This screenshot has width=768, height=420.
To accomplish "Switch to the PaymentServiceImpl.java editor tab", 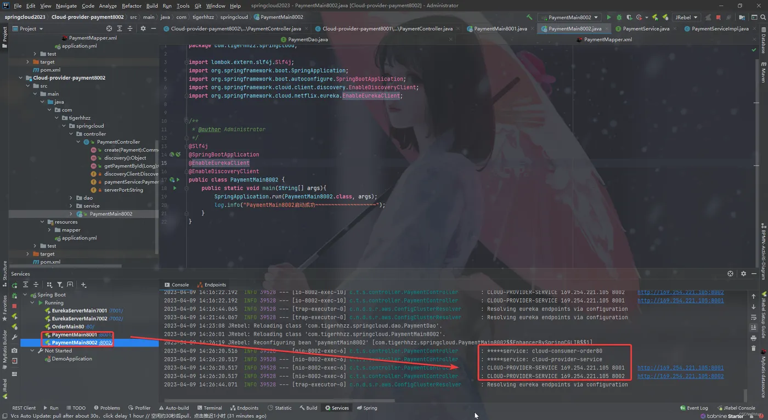I will (x=720, y=29).
